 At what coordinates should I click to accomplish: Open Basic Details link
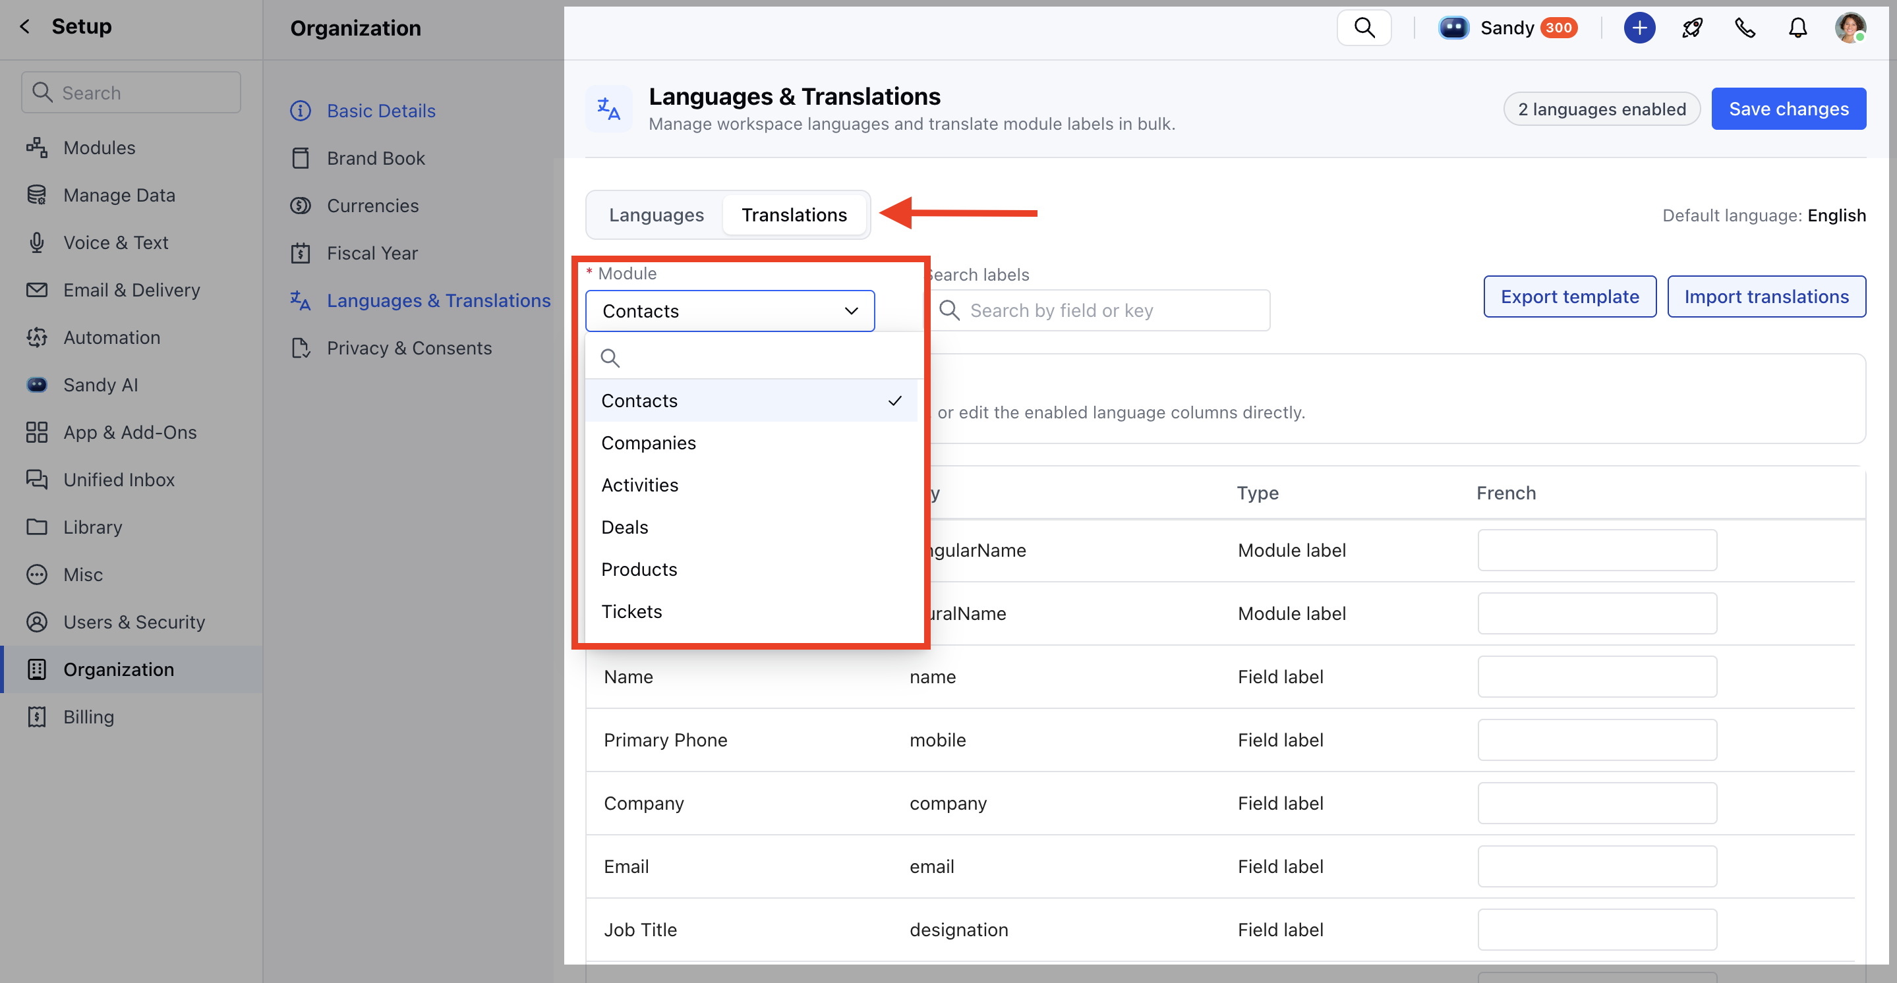pos(381,111)
